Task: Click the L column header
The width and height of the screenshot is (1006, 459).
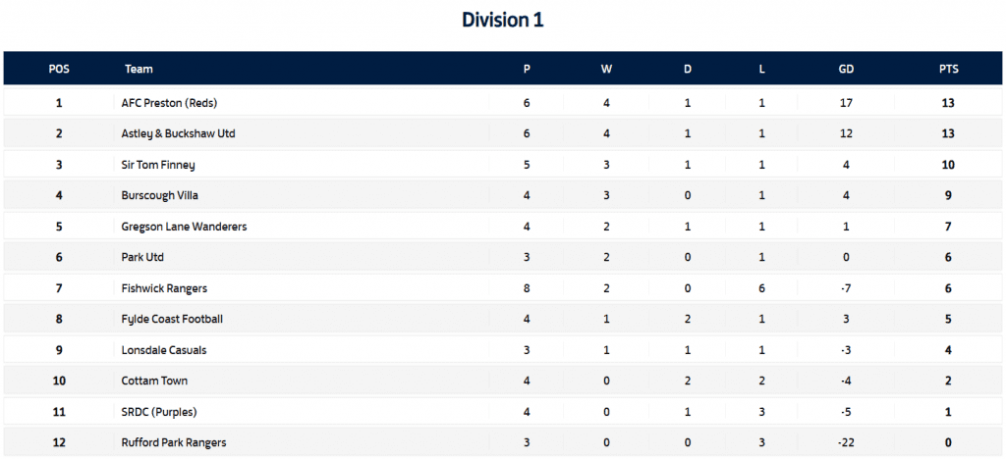Action: pyautogui.click(x=762, y=70)
